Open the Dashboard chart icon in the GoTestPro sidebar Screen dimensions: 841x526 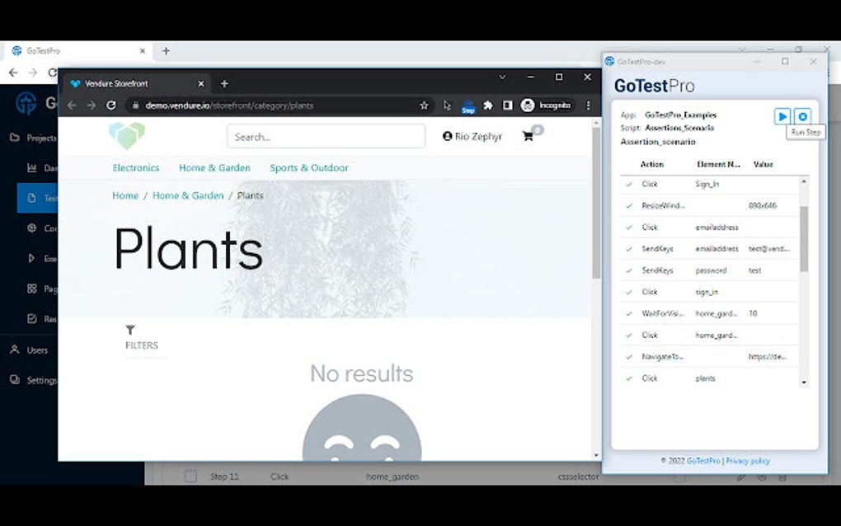pyautogui.click(x=31, y=168)
